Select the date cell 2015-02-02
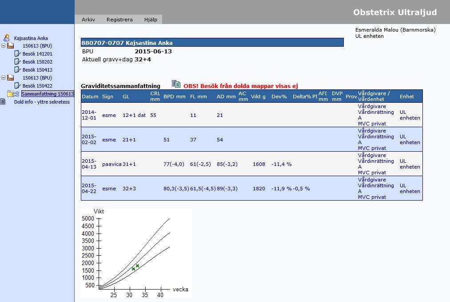Viewport: 450px width, 302px height. tap(89, 139)
